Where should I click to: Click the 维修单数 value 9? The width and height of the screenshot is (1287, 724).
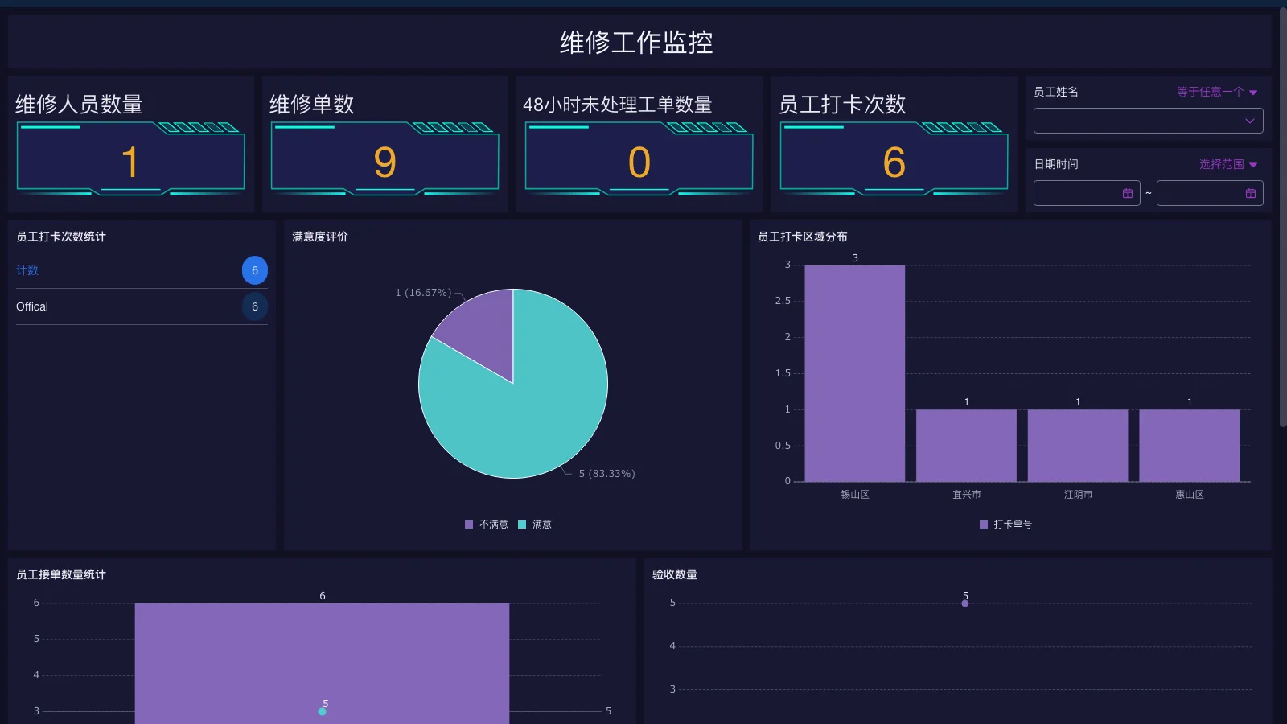pos(385,162)
